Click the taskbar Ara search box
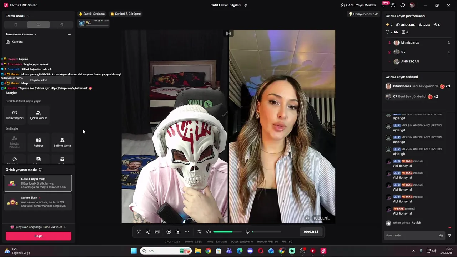Screen dimensions: 457x257 (x=166, y=251)
